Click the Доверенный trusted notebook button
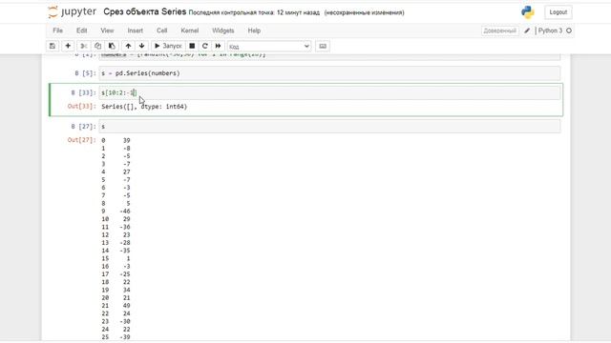Viewport: 611px width, 343px height. click(500, 30)
